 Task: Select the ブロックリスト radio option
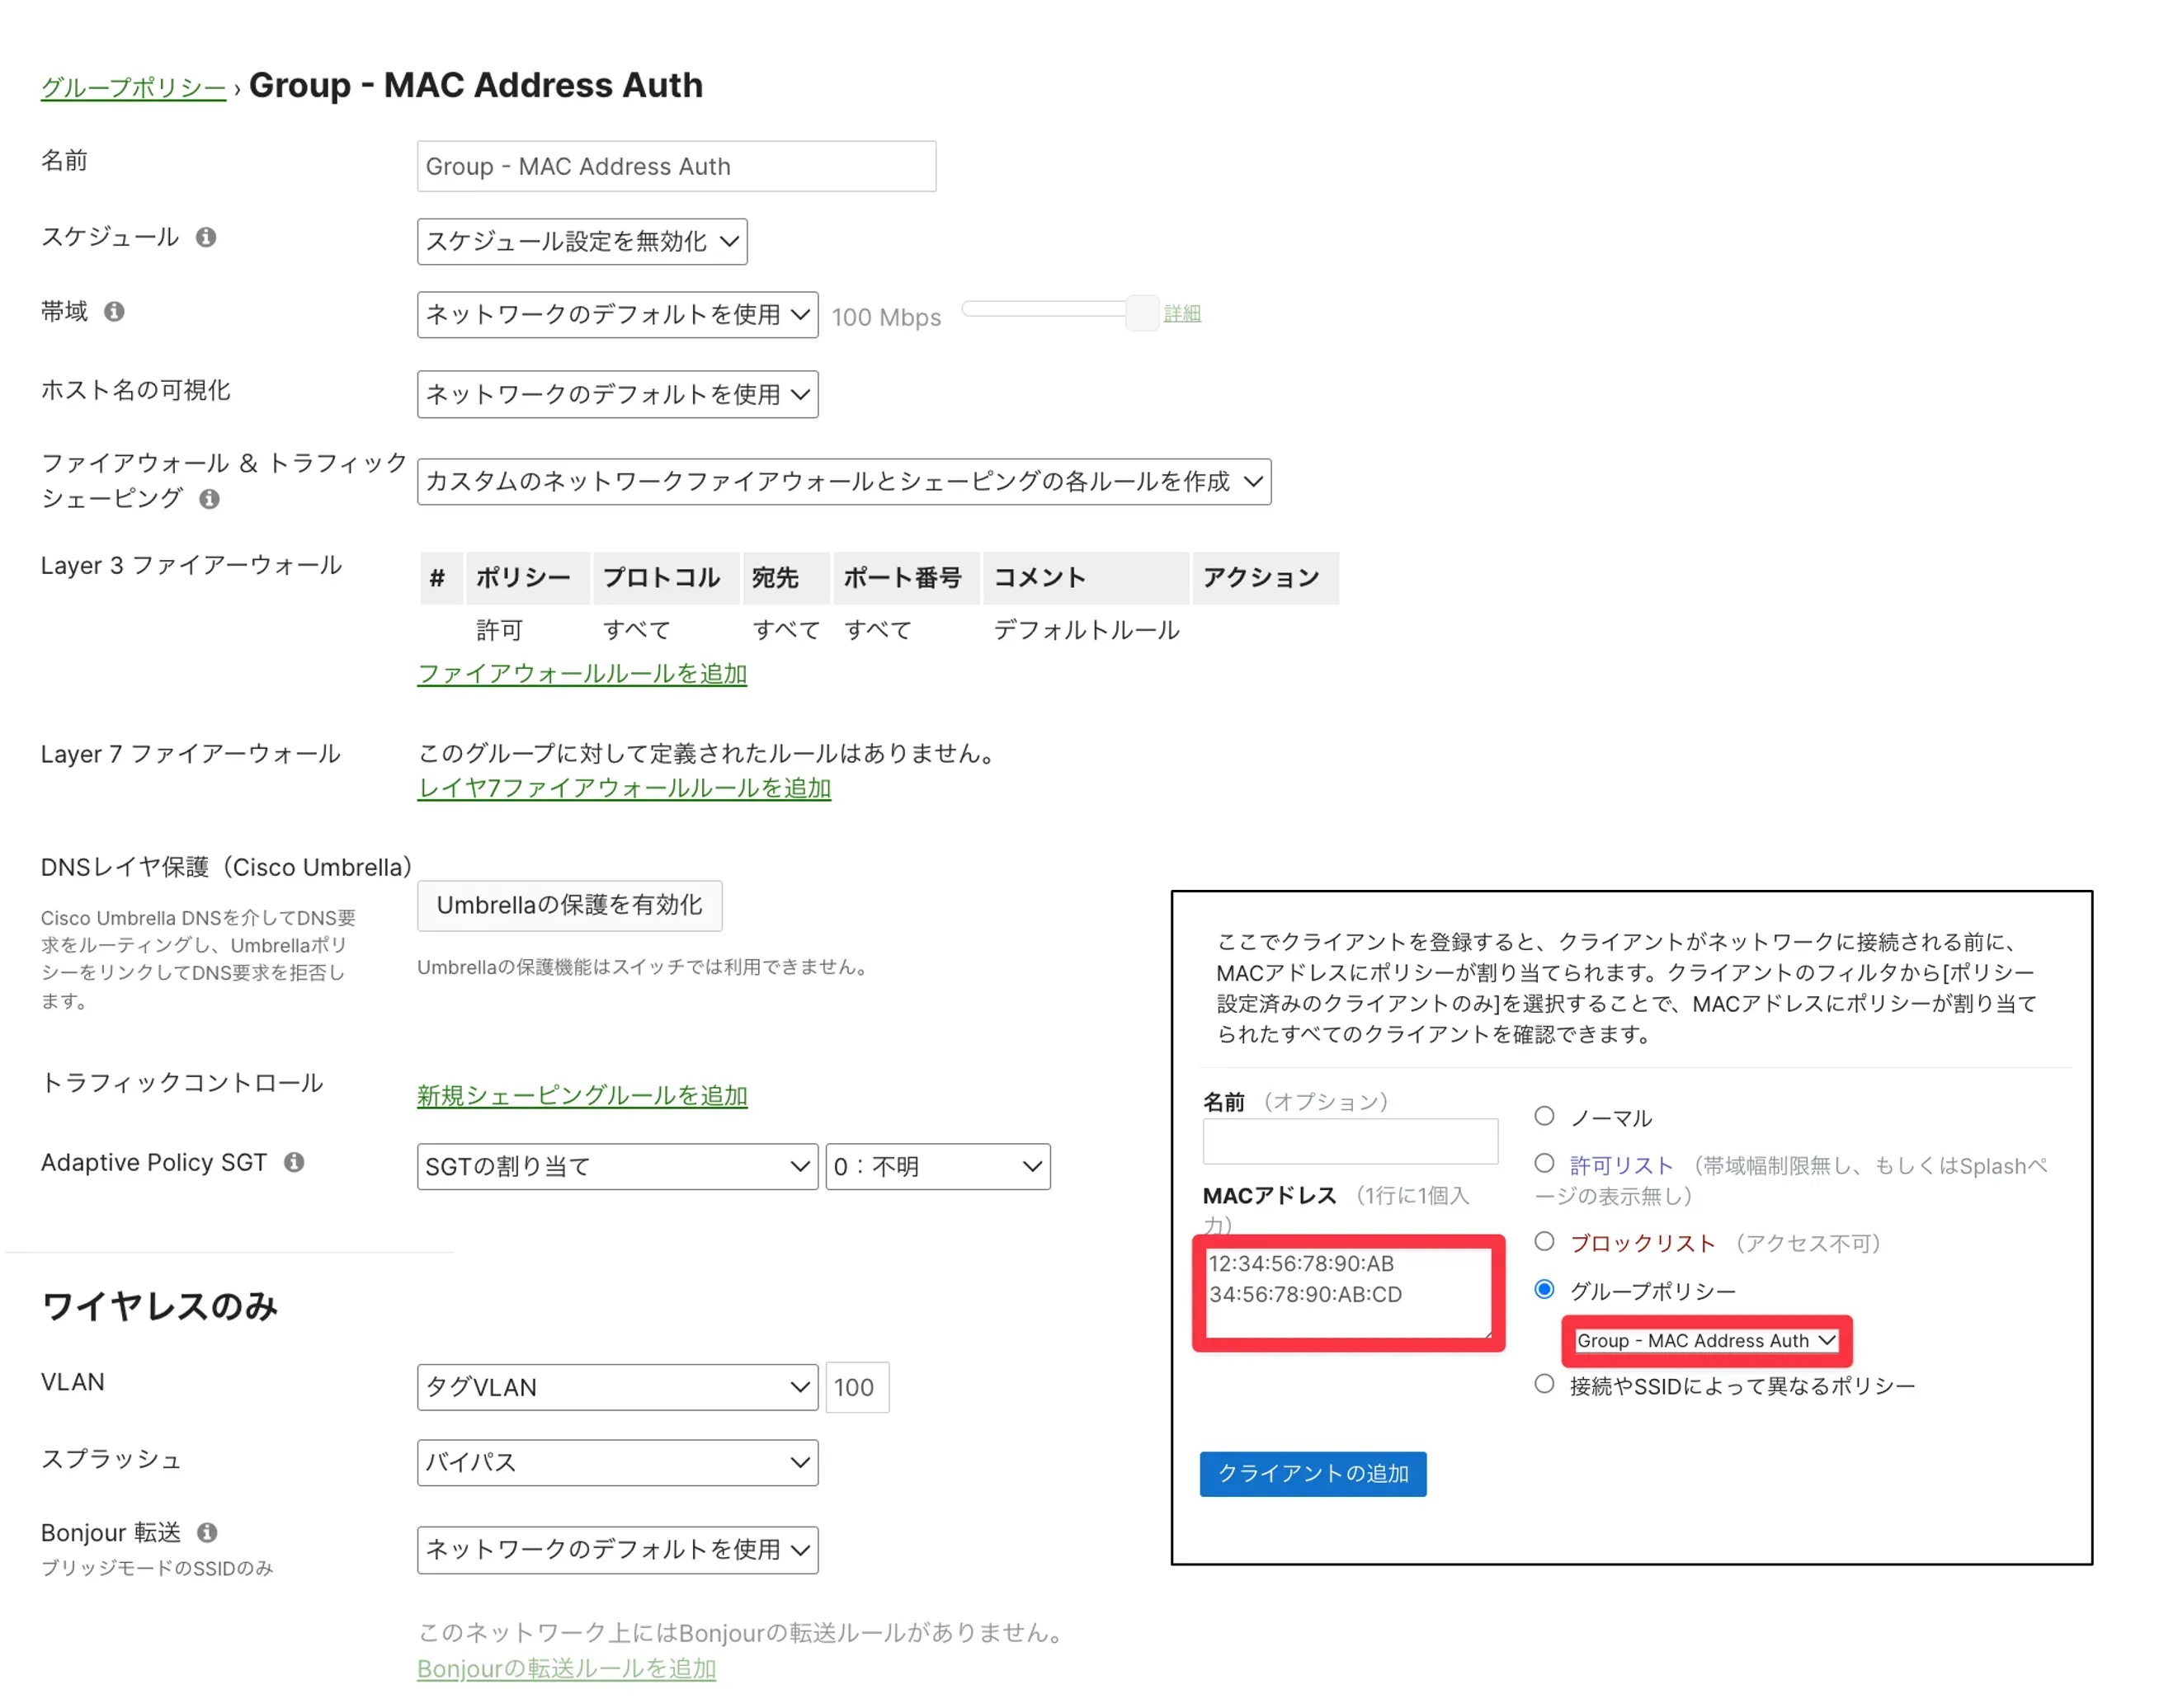point(1544,1242)
